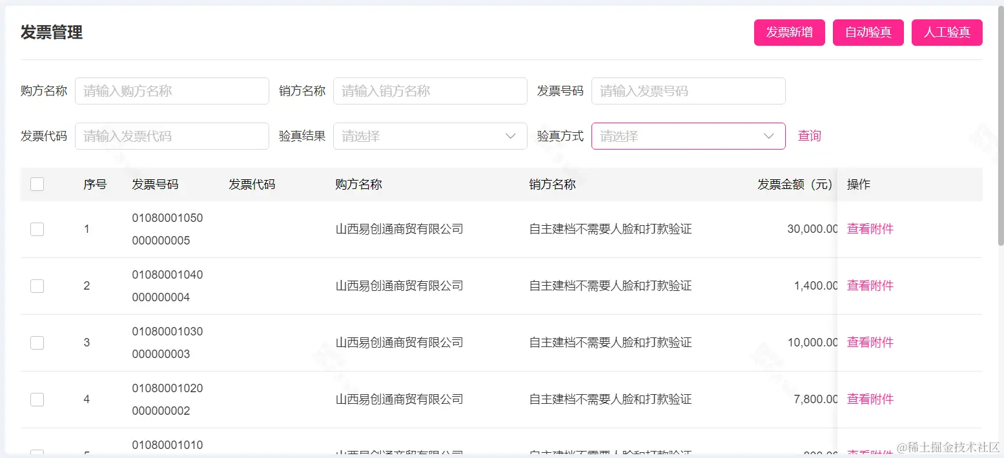View attachment for 1,400.00 invoice
Viewport: 1004px width, 458px height.
tap(870, 286)
